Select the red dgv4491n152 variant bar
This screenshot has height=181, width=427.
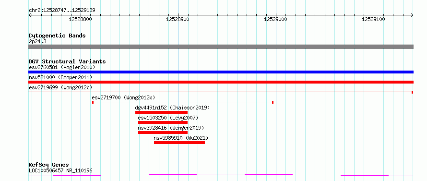tap(162, 112)
